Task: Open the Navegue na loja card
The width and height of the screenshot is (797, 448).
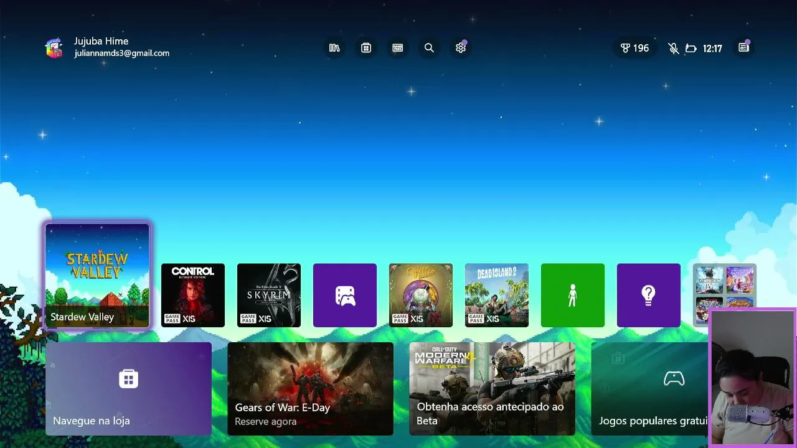Action: (x=129, y=389)
